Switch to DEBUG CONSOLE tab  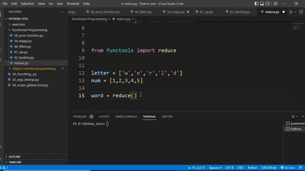pyautogui.click(x=126, y=116)
